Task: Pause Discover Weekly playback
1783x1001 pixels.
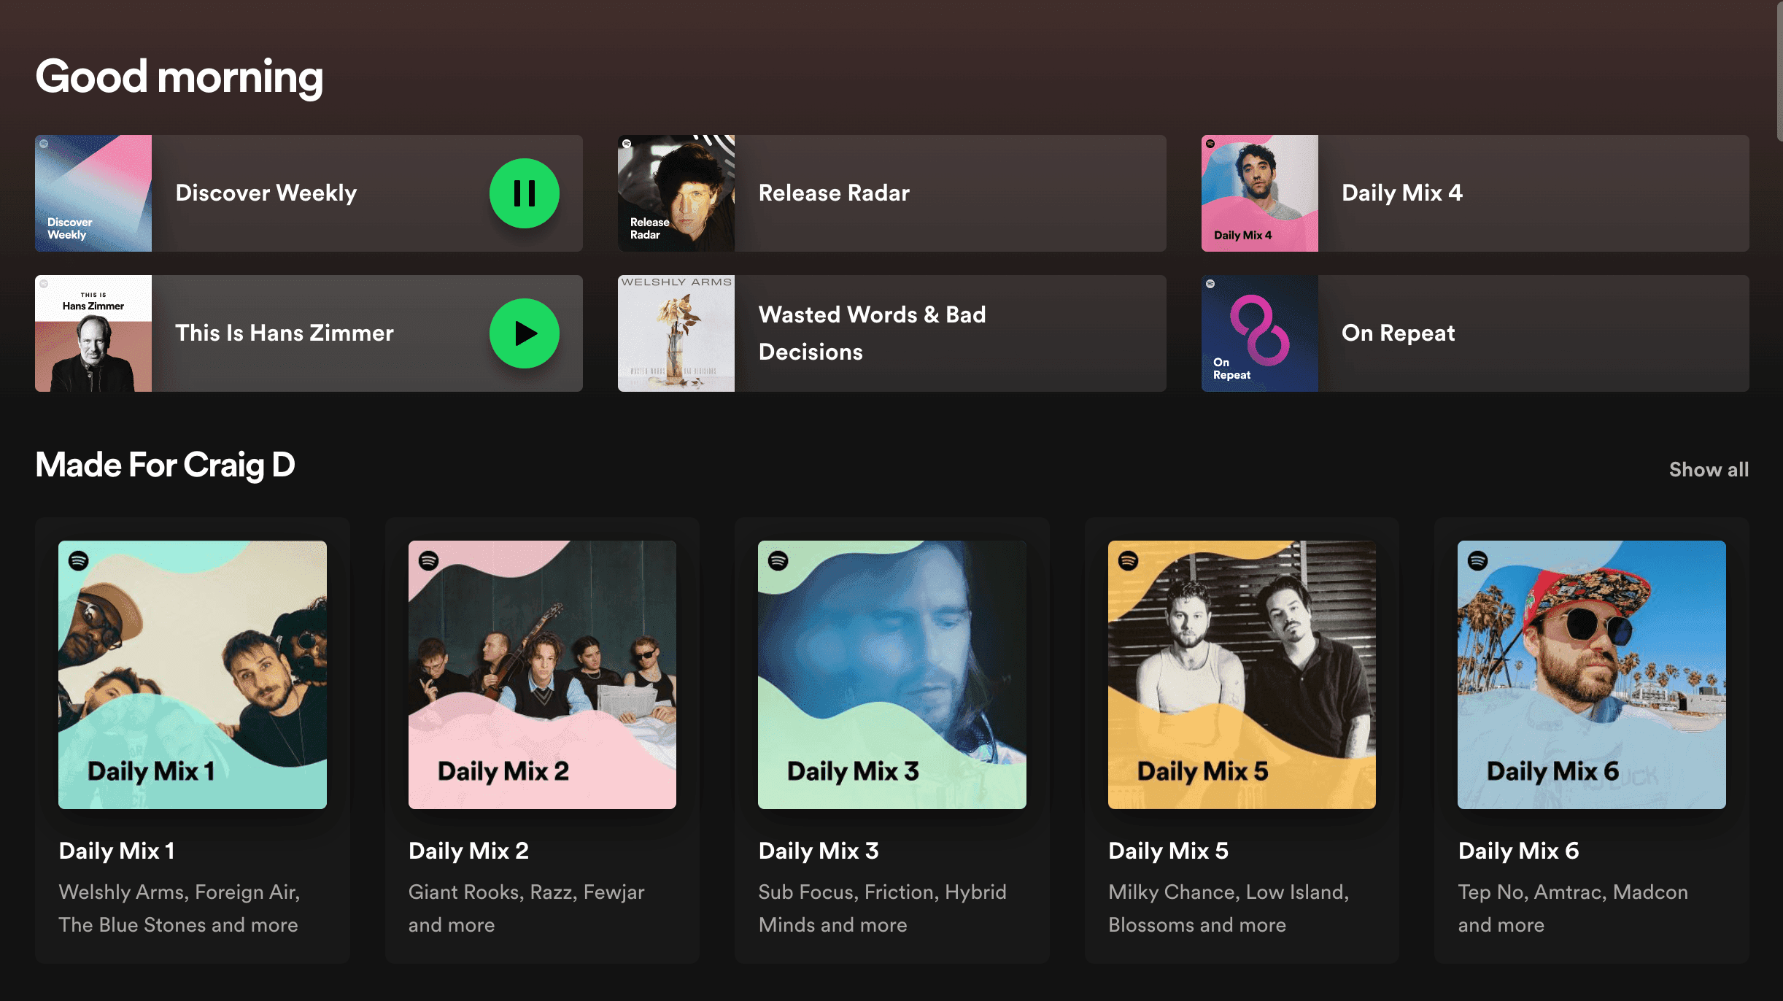Action: click(524, 193)
